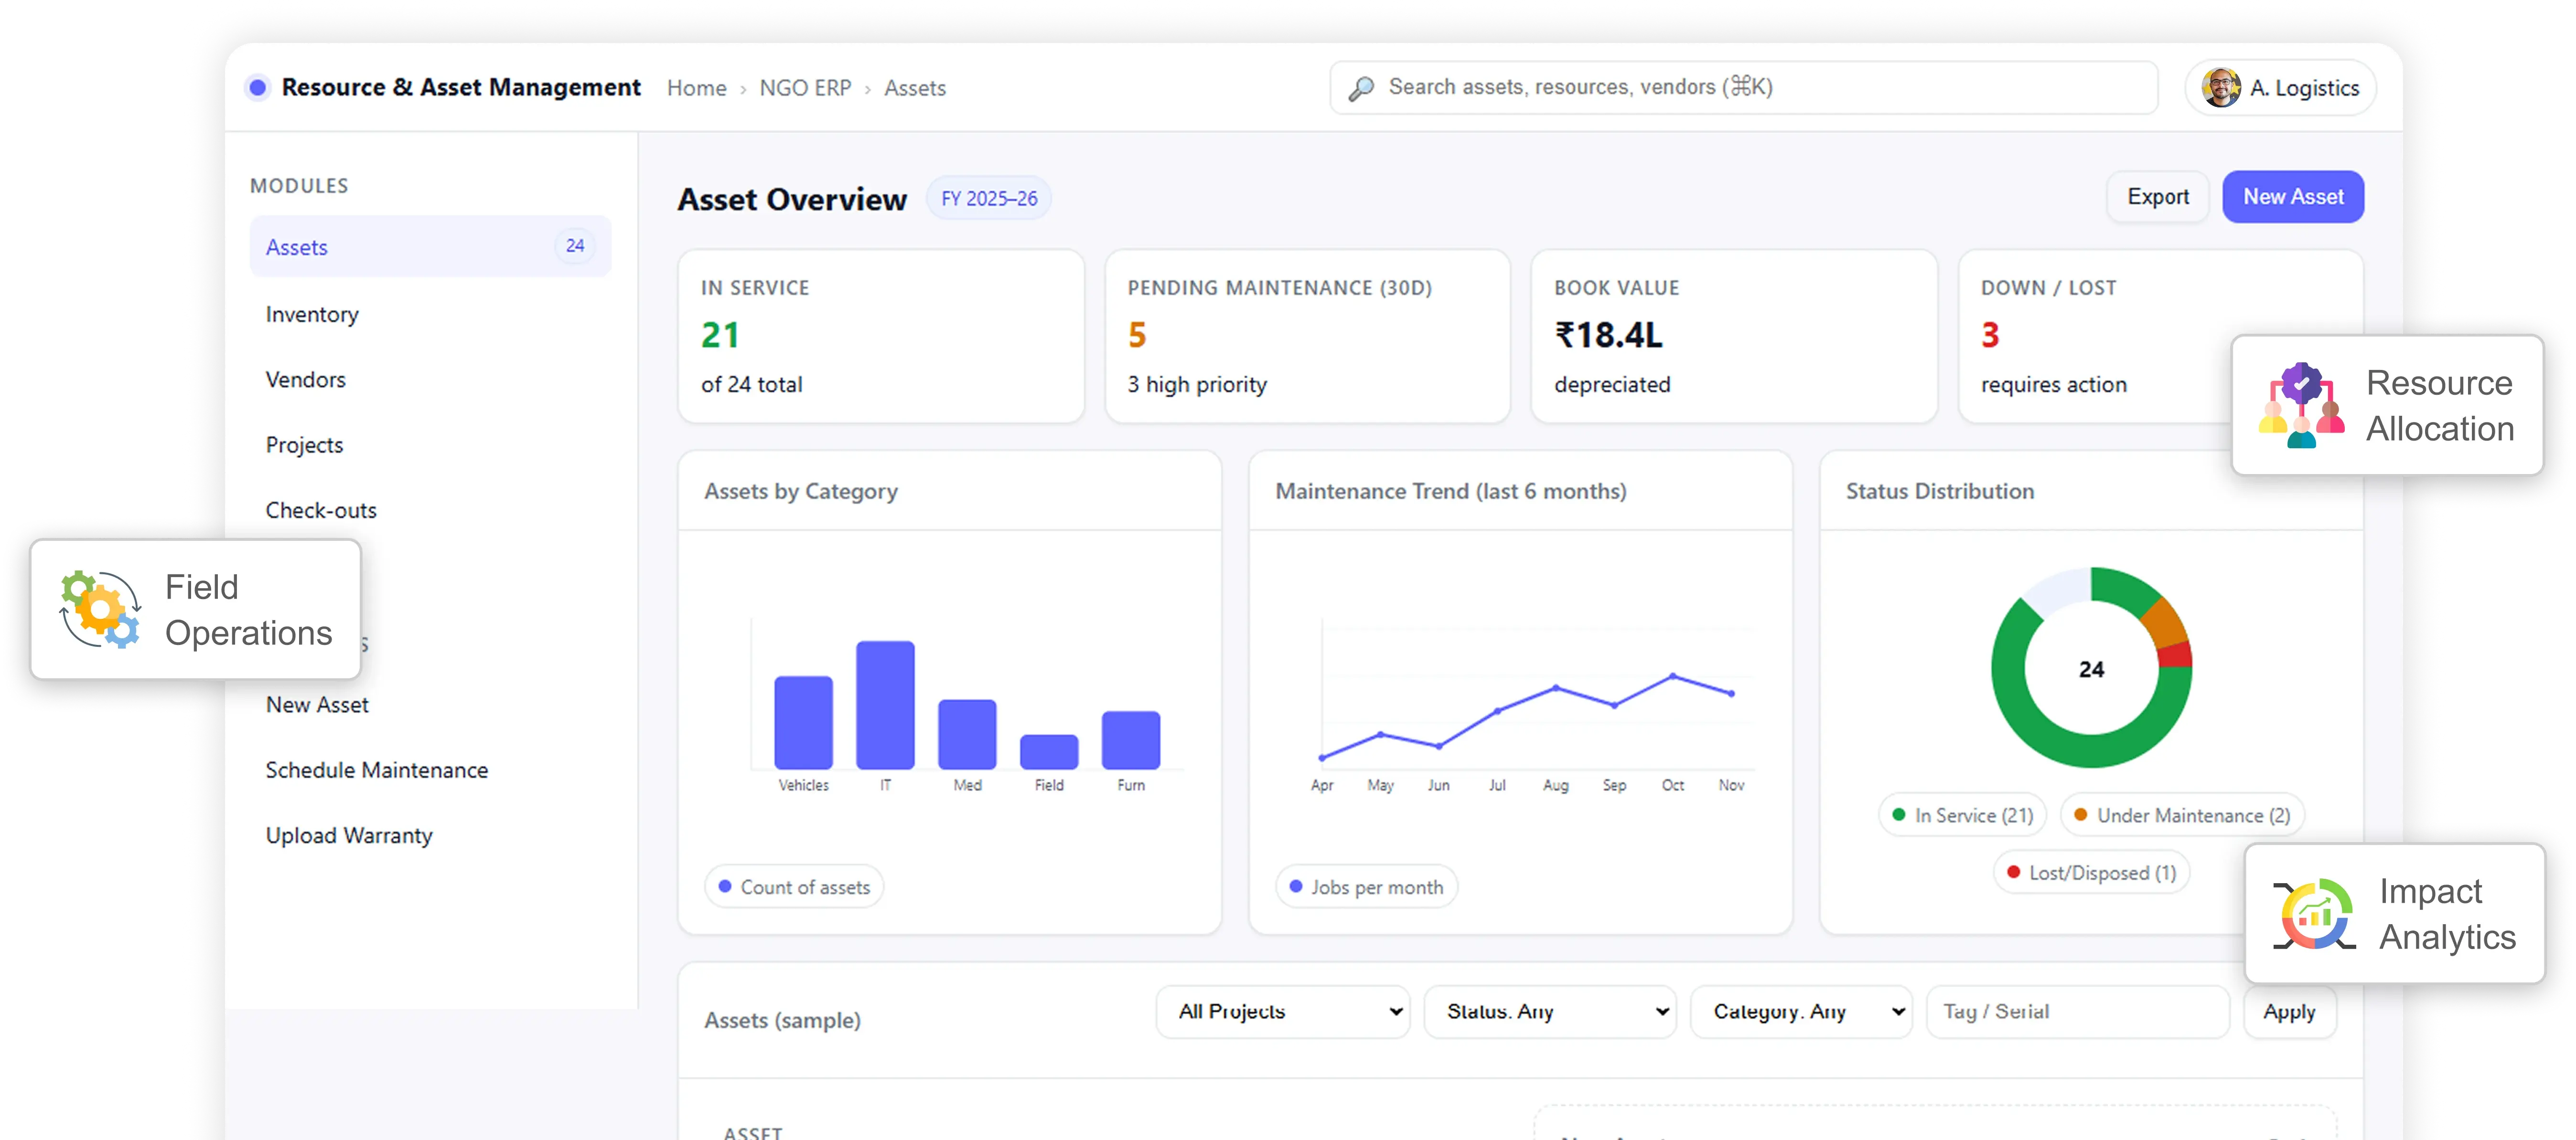
Task: Select the Resource Allocation people icon
Action: pos(2302,405)
